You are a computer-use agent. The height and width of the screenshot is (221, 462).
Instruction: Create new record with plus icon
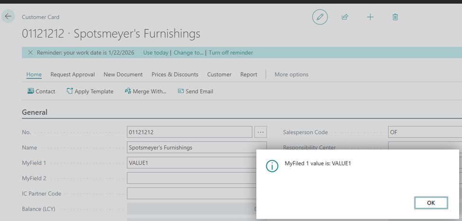pyautogui.click(x=370, y=17)
